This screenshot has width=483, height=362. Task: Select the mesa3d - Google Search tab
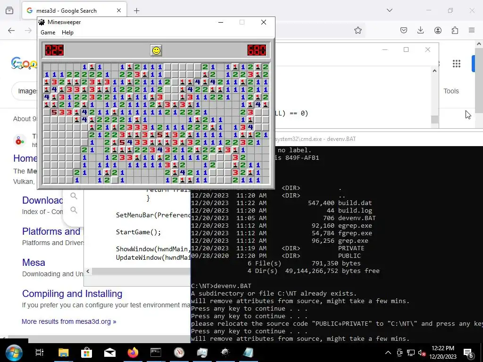pos(74,11)
